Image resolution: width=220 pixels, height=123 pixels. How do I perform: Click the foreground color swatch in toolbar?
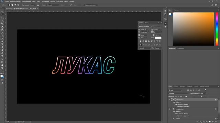click(x=1, y=76)
